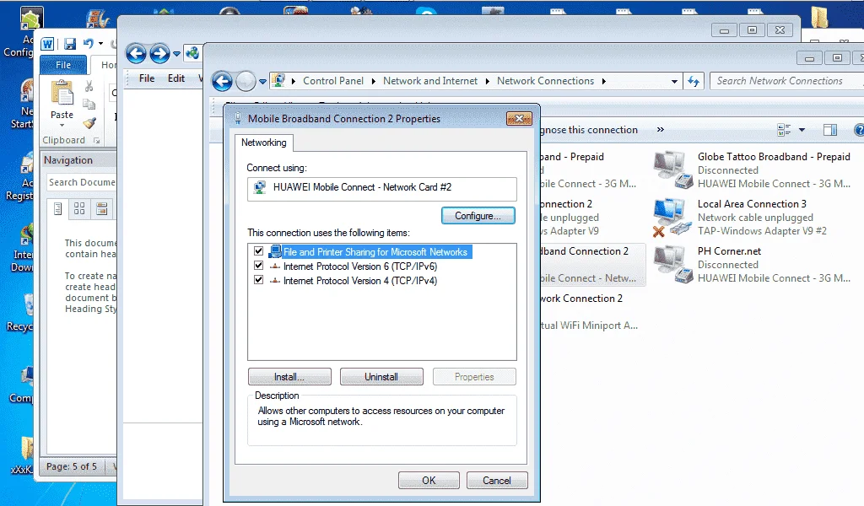This screenshot has width=864, height=506.
Task: Click the Paste icon in Word
Action: (x=62, y=93)
